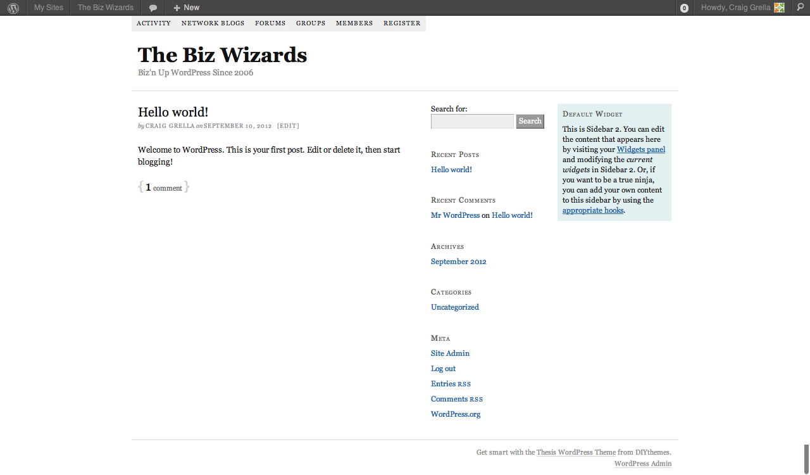Open Hello world! under Recent Posts
Screen dimensions: 810x475
click(x=451, y=170)
